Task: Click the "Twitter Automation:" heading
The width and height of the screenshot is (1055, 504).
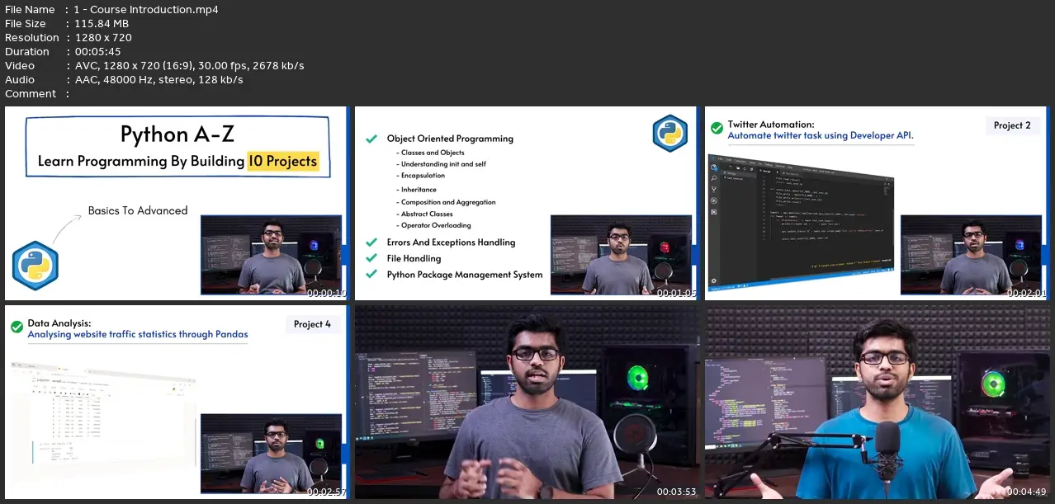Action: pos(771,125)
